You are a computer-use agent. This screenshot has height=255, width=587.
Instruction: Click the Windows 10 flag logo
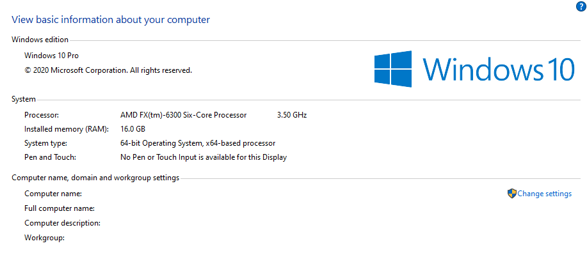[x=393, y=69]
